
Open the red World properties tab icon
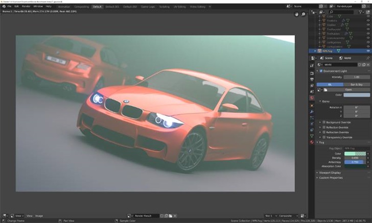pyautogui.click(x=312, y=97)
